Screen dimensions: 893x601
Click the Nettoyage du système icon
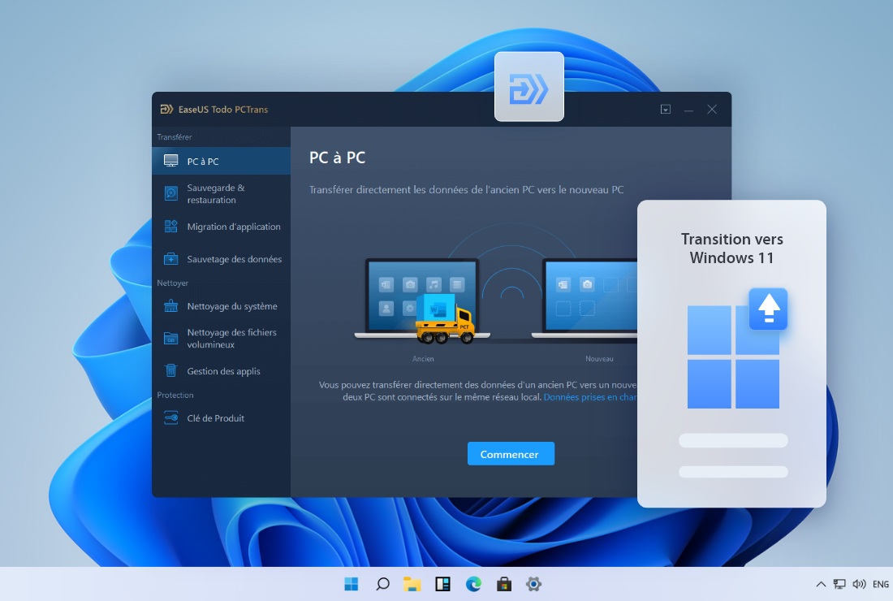click(171, 306)
